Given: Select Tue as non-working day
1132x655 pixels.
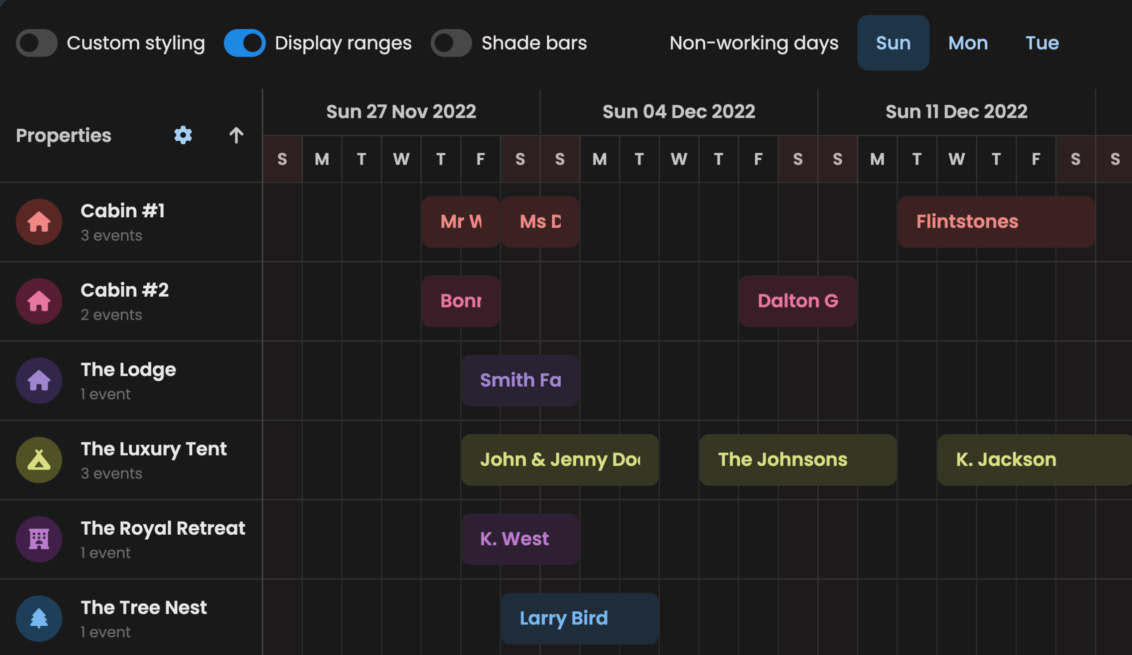Looking at the screenshot, I should [x=1042, y=43].
